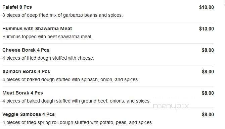Select the Falafel 8 Pcs item title
The image size is (225, 129).
(x=17, y=7)
